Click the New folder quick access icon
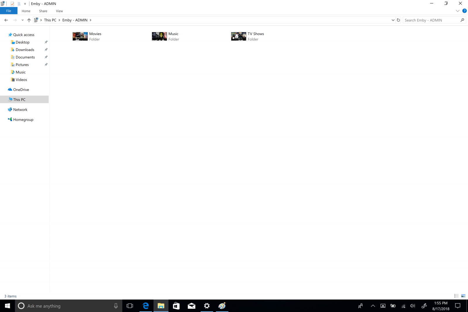468x312 pixels. tap(19, 4)
